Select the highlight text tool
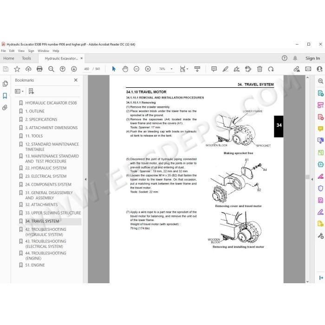Image resolution: width=325 pixels, height=325 pixels. click(x=225, y=69)
